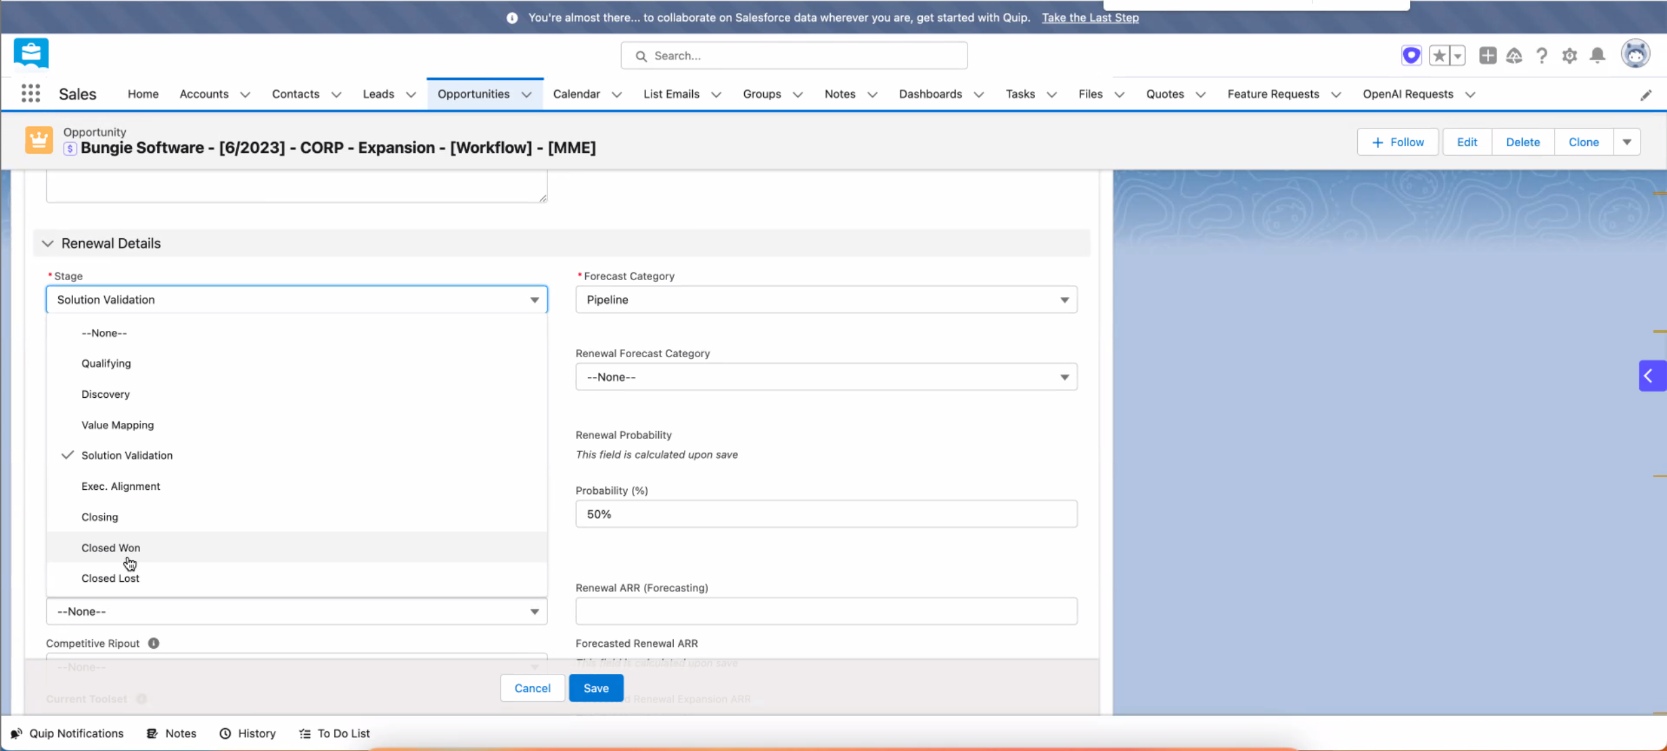Open the App Launcher grid icon

click(x=30, y=93)
